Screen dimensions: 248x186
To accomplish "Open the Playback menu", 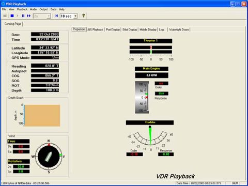I will tap(22, 9).
